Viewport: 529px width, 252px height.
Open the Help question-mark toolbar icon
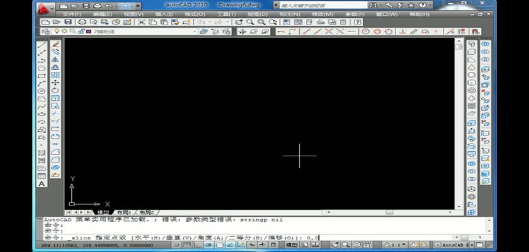click(x=358, y=22)
